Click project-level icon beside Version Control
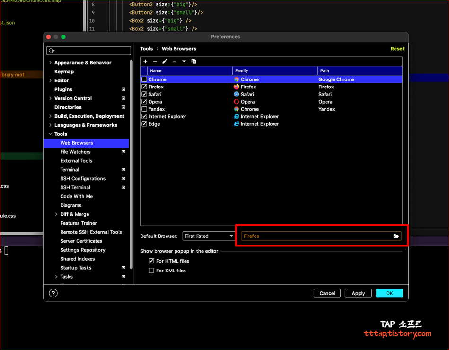This screenshot has height=350, width=449. (x=123, y=98)
